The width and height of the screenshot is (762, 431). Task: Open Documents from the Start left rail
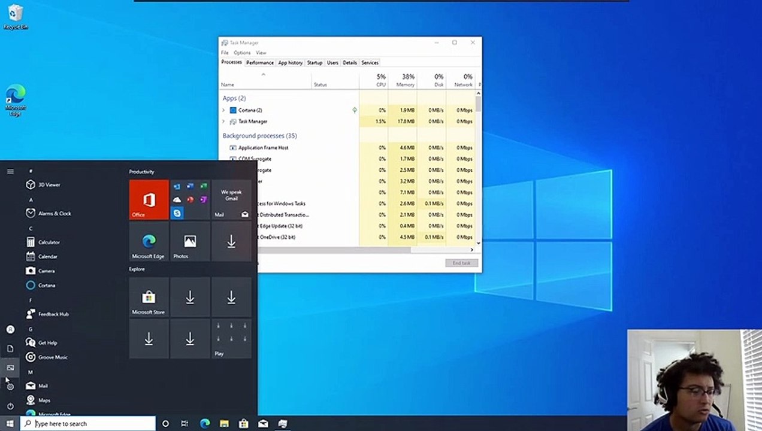coord(10,348)
